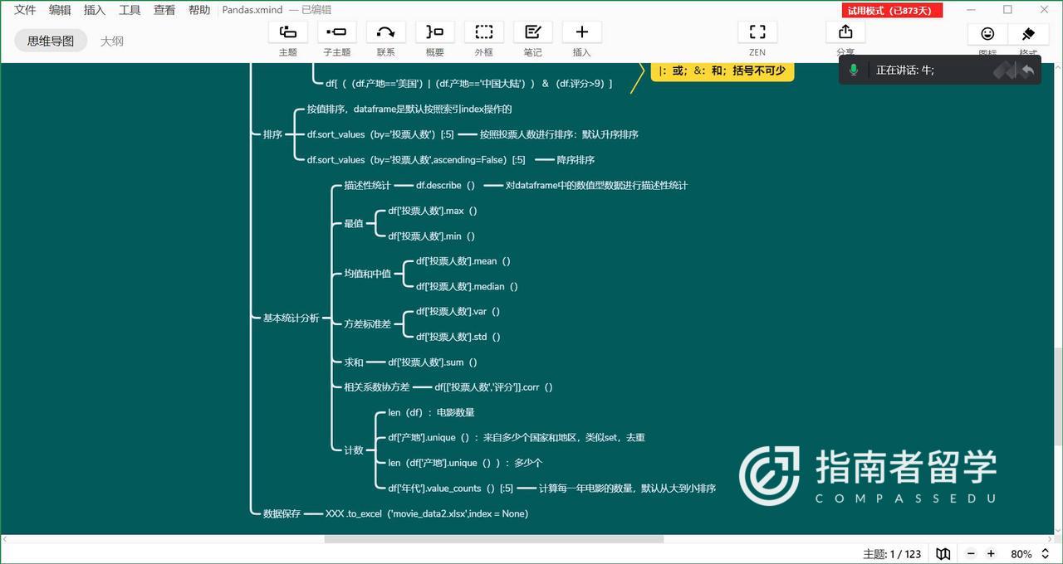Click the 分享 (Share) icon
Screen dimensions: 1063x564
(845, 32)
